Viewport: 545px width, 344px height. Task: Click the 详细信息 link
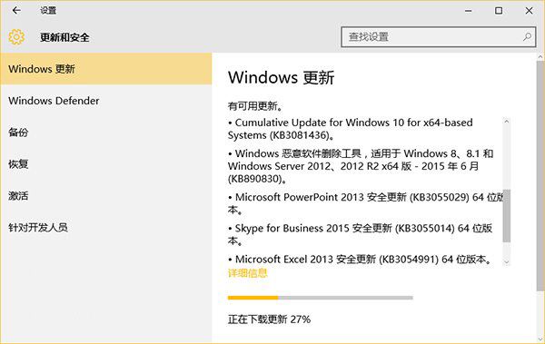coord(247,273)
